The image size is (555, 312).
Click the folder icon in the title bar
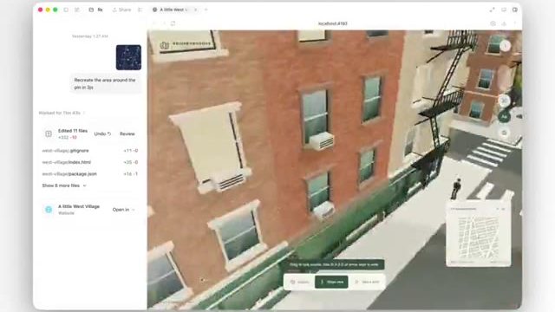91,10
